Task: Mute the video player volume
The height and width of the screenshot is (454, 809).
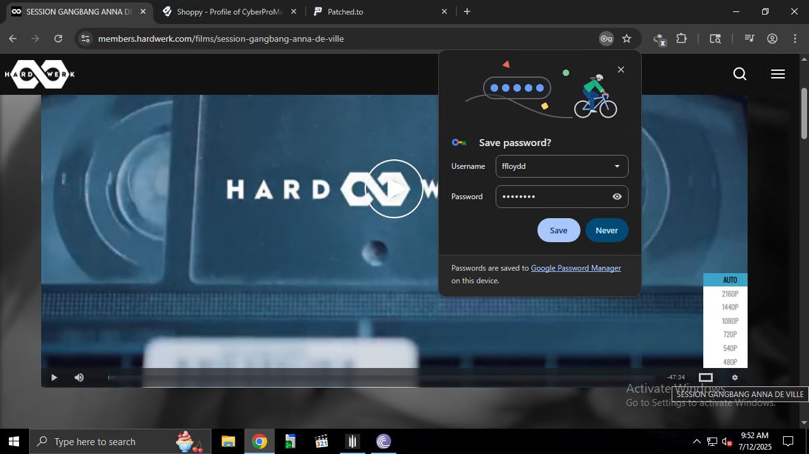Action: 78,377
